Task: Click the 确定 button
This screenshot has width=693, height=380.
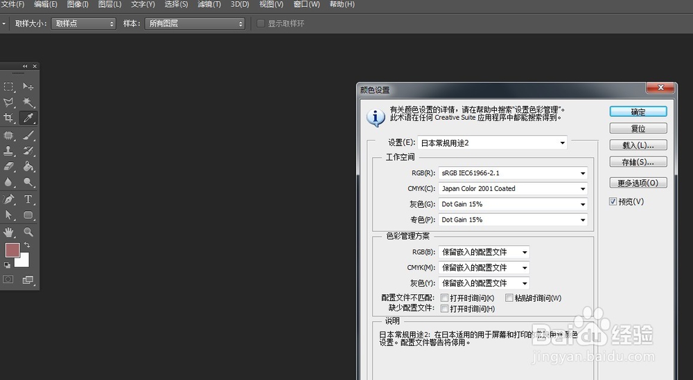Action: pyautogui.click(x=638, y=111)
